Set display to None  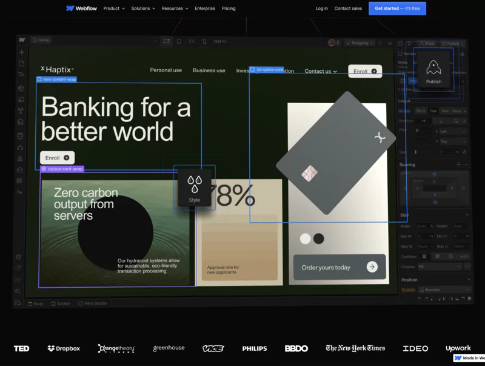click(457, 111)
